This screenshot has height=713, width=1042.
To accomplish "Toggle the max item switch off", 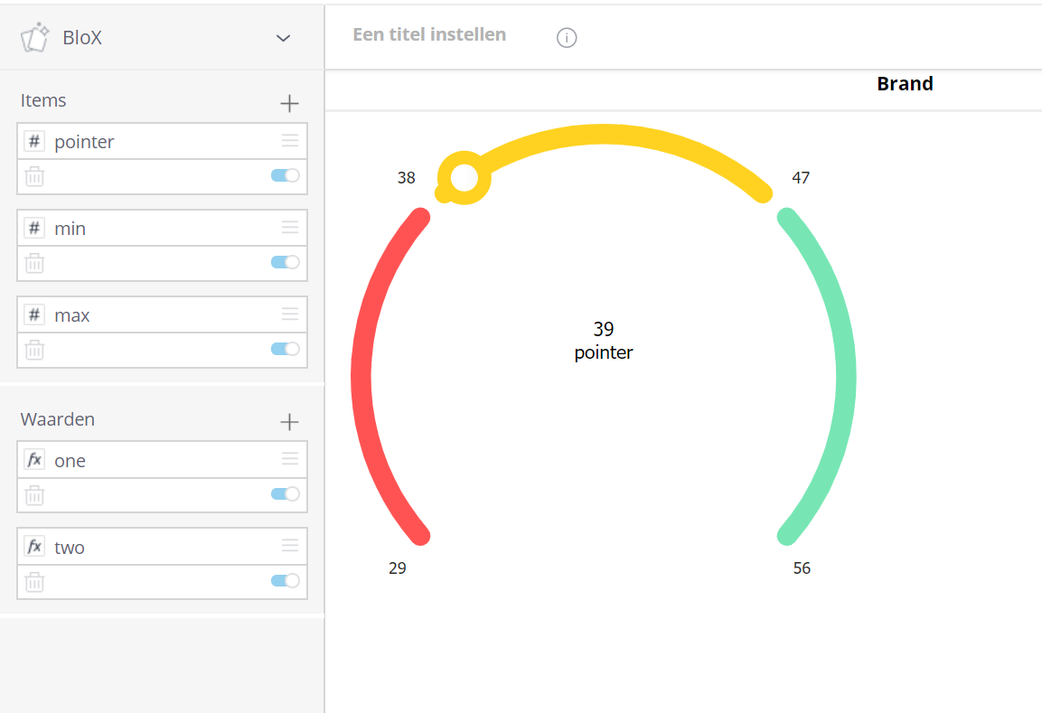I will (x=284, y=350).
